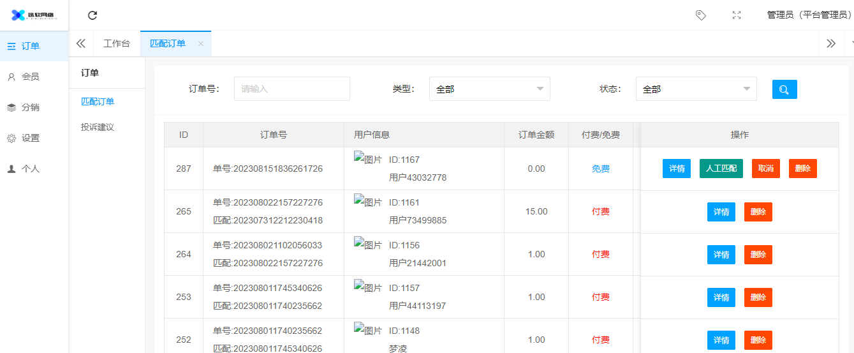854x353 pixels.
Task: Open the 管理员 user menu
Action: coord(808,15)
